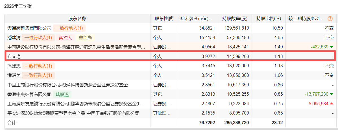Click the 董监高 tag on 潘建清 row
338x130 pixels.
pos(85,38)
